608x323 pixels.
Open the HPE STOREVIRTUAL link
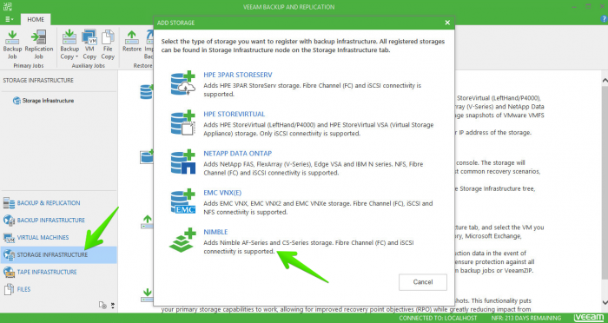[235, 114]
